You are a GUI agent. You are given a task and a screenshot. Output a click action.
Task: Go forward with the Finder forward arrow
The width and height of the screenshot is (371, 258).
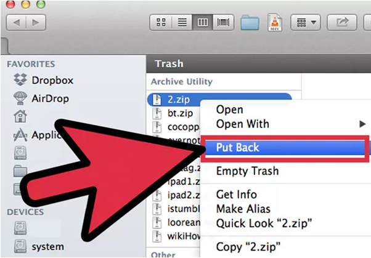pos(36,23)
